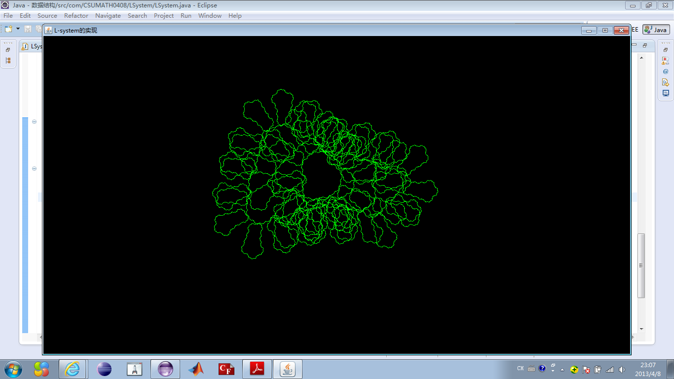
Task: Maximize the L-system window
Action: 605,30
